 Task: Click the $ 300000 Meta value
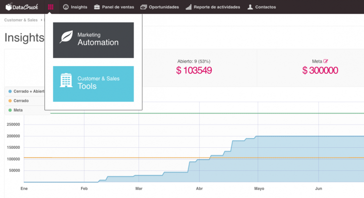tap(320, 70)
